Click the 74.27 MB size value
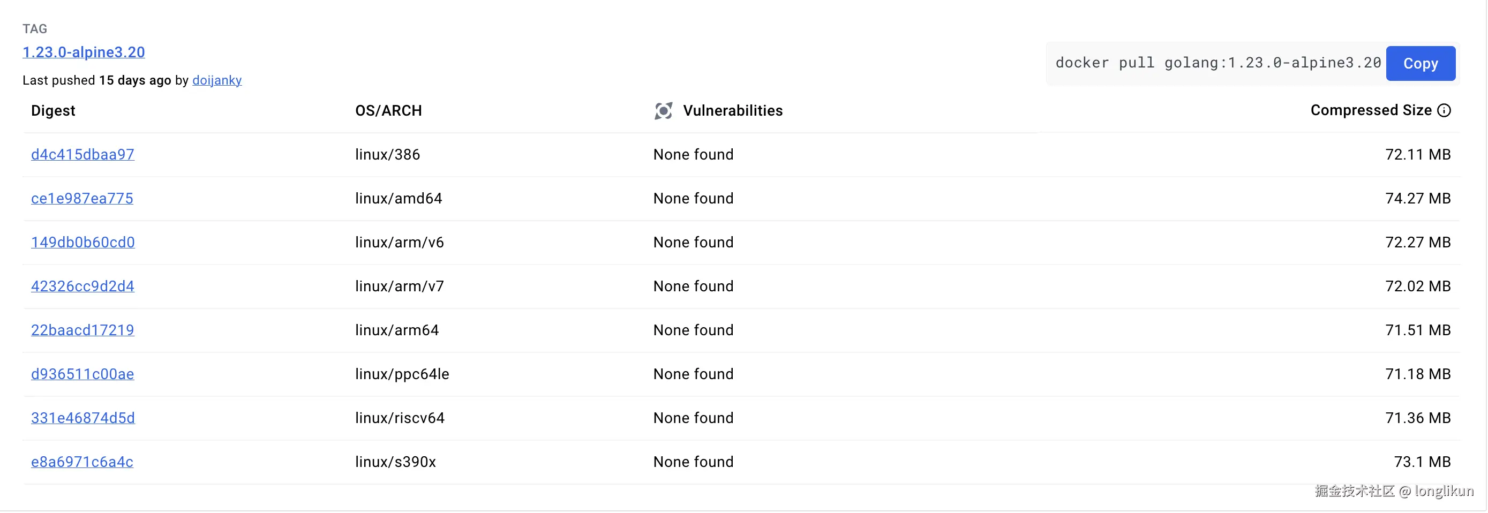 pyautogui.click(x=1417, y=198)
